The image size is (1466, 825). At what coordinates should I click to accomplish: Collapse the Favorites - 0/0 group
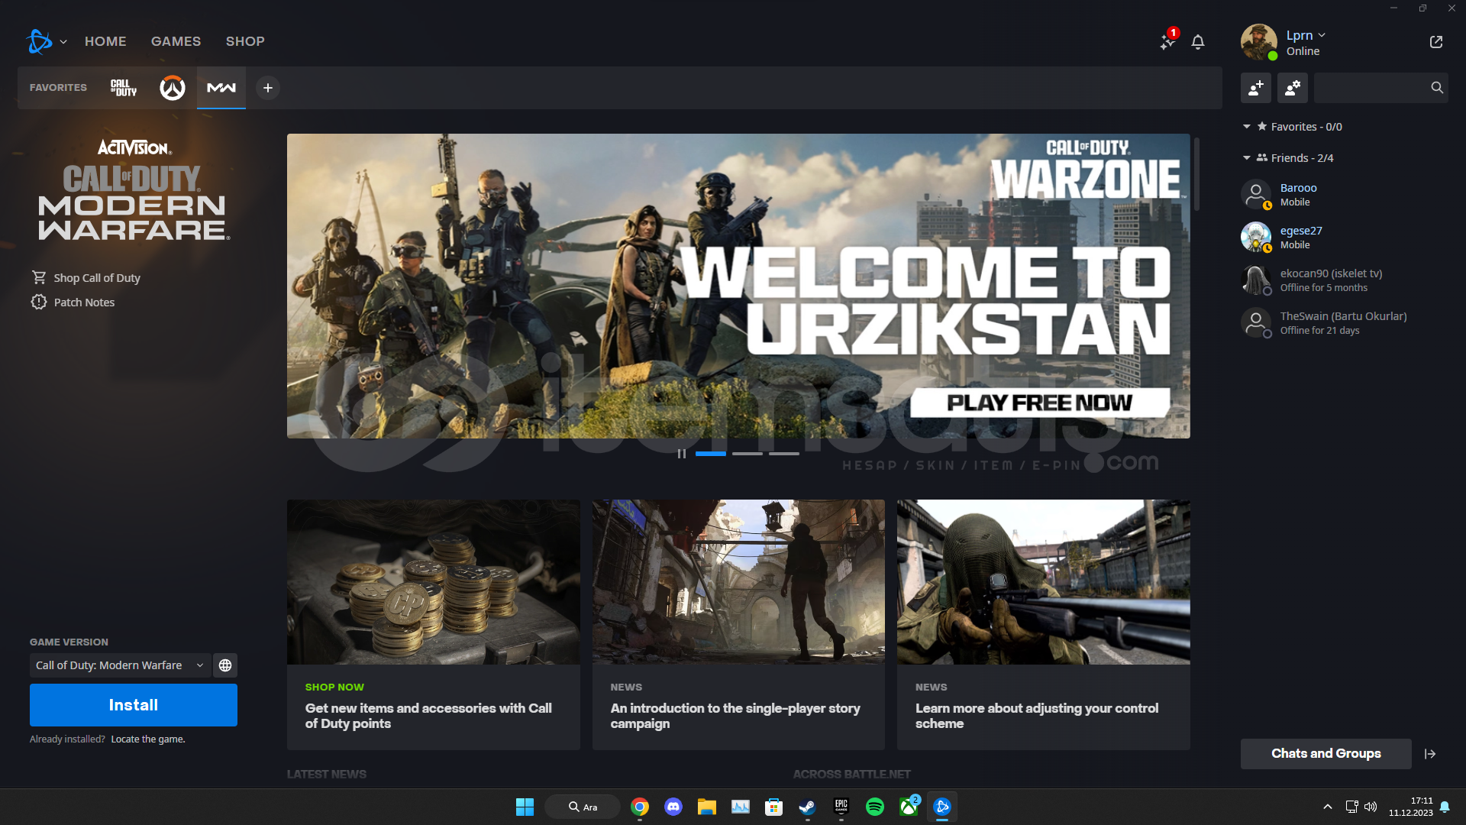tap(1247, 127)
